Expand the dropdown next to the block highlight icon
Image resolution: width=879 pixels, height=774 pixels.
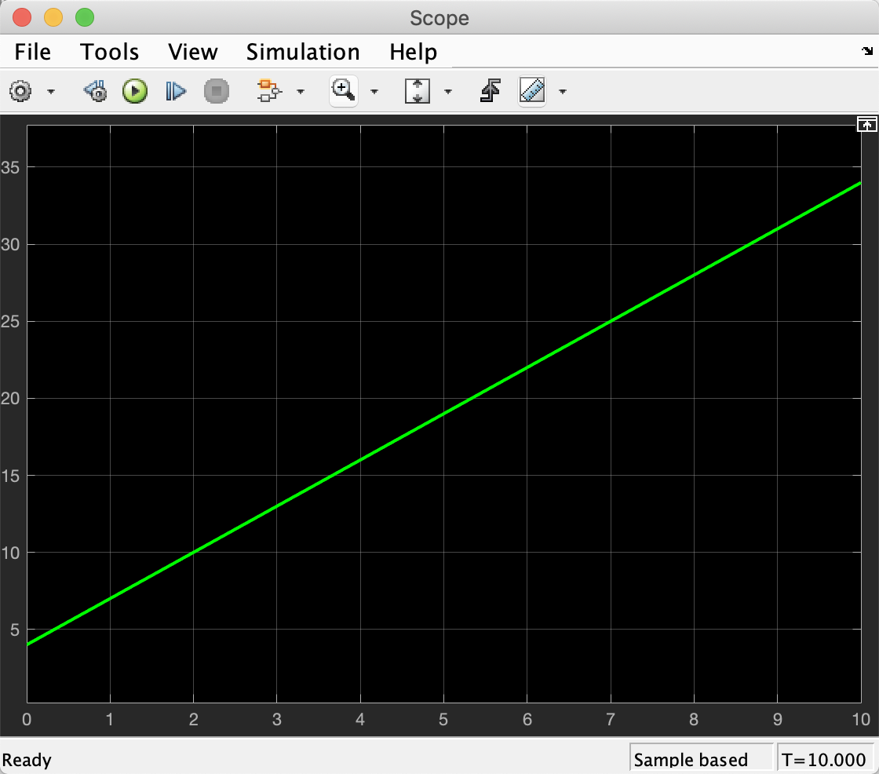[x=301, y=91]
